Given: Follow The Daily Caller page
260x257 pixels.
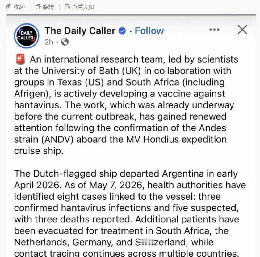Looking at the screenshot, I should (149, 31).
